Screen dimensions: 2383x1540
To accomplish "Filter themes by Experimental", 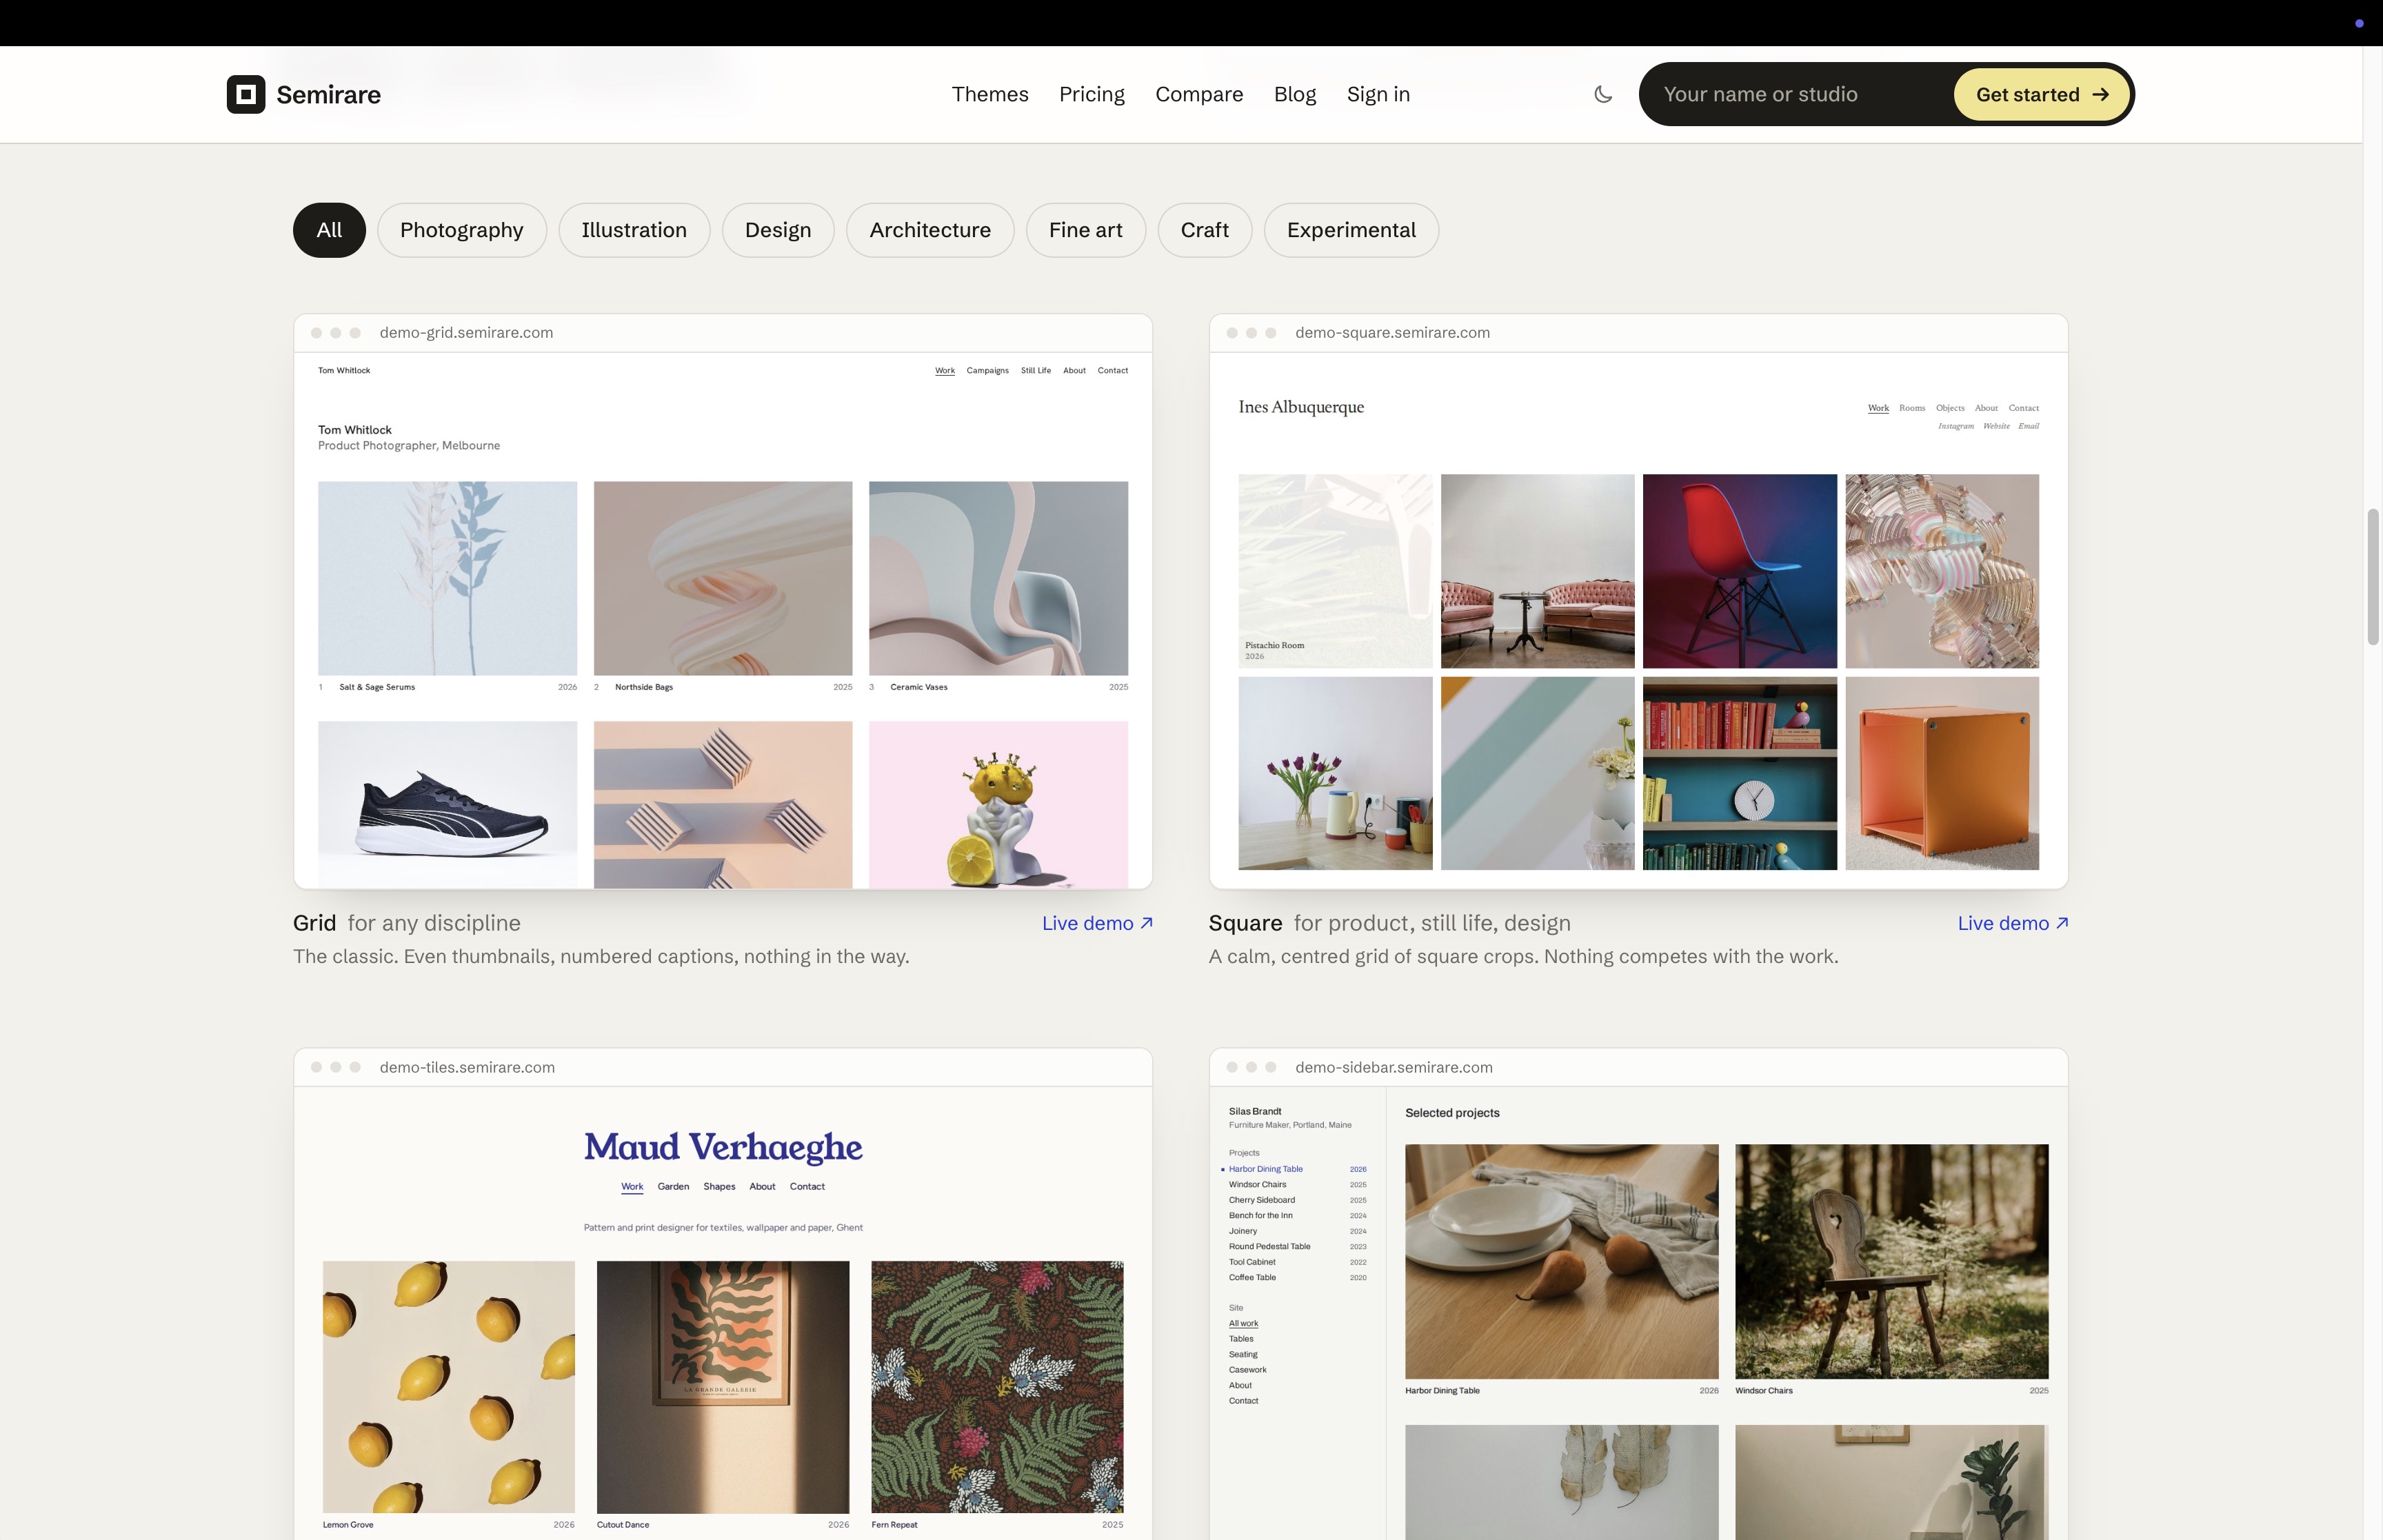I will pos(1351,230).
